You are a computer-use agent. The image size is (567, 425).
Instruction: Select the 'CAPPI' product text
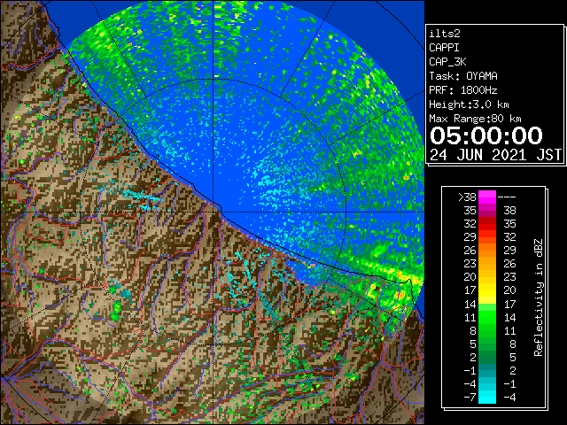(444, 48)
